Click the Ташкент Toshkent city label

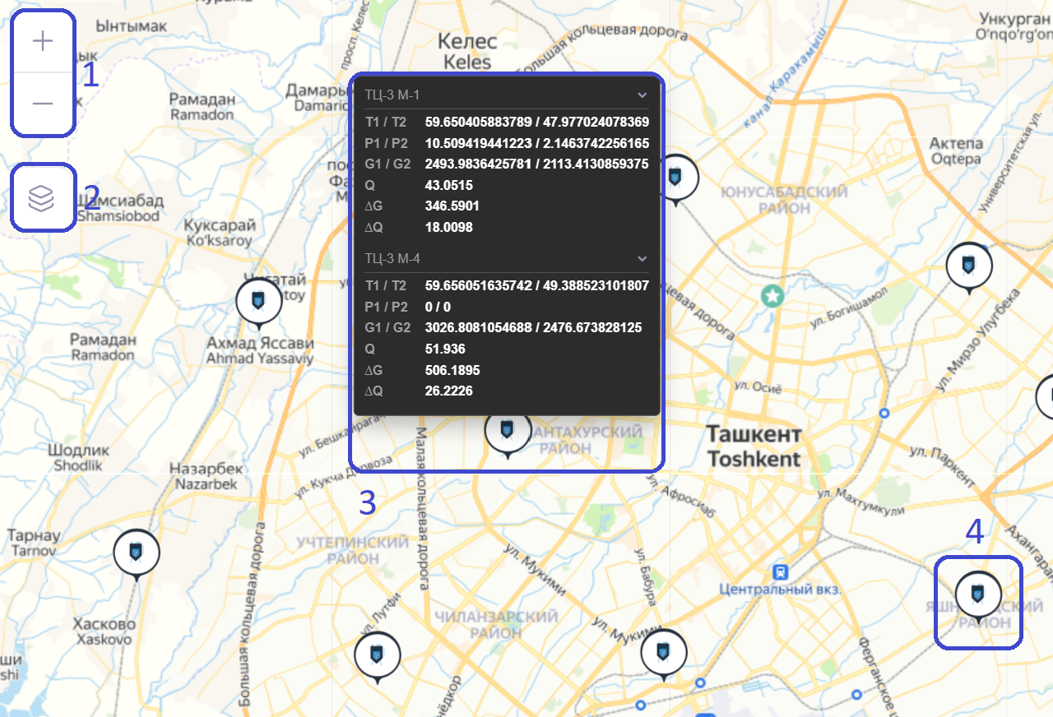[x=754, y=446]
